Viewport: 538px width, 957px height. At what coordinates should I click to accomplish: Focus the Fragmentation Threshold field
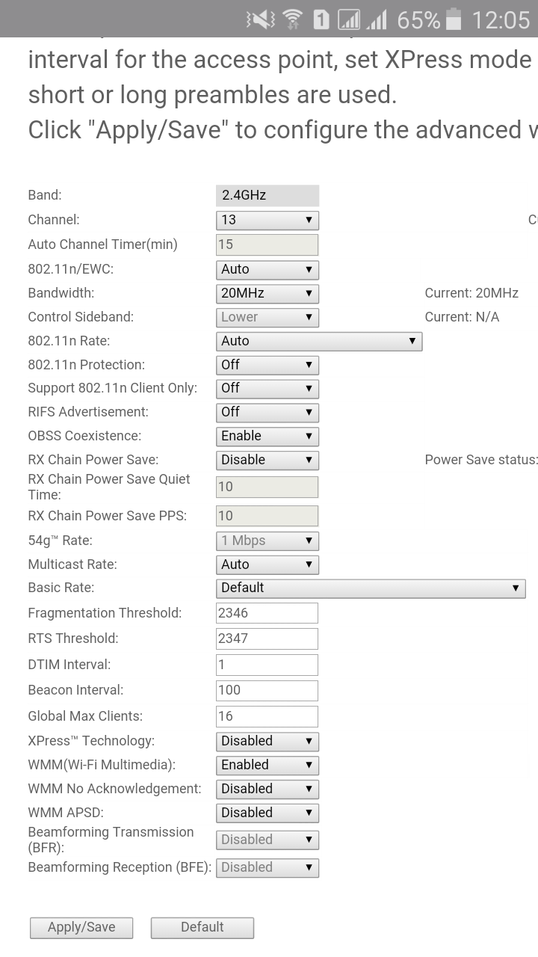point(268,613)
